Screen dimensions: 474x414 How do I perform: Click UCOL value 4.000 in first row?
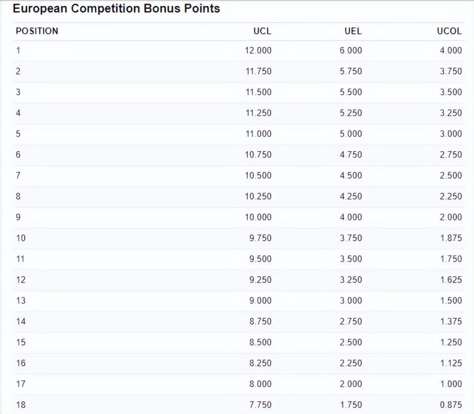451,50
